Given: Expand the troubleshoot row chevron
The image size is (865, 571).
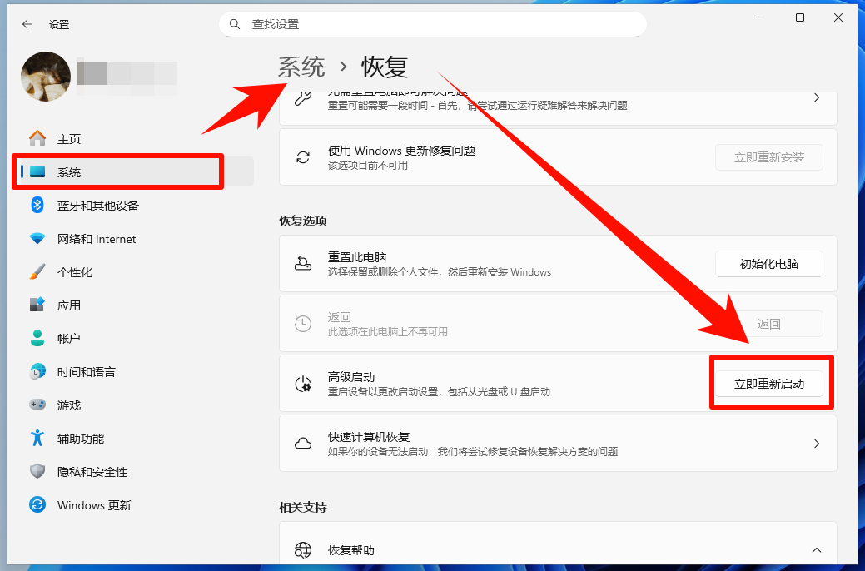Looking at the screenshot, I should (817, 97).
